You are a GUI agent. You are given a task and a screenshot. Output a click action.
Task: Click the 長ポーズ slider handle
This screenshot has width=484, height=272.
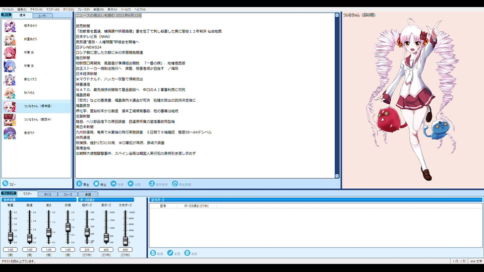[x=106, y=237]
